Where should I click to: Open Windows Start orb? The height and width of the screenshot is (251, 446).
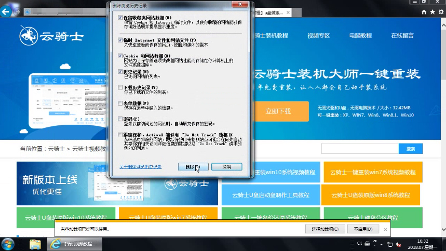[x=7, y=244]
